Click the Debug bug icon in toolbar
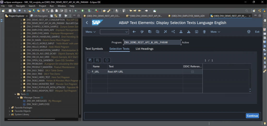267x126 pixels. (75, 11)
